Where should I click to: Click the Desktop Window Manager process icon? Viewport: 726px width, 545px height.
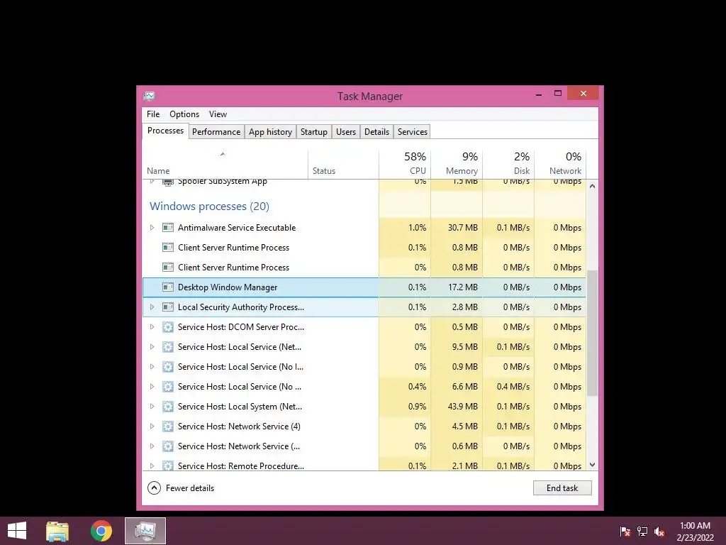168,287
